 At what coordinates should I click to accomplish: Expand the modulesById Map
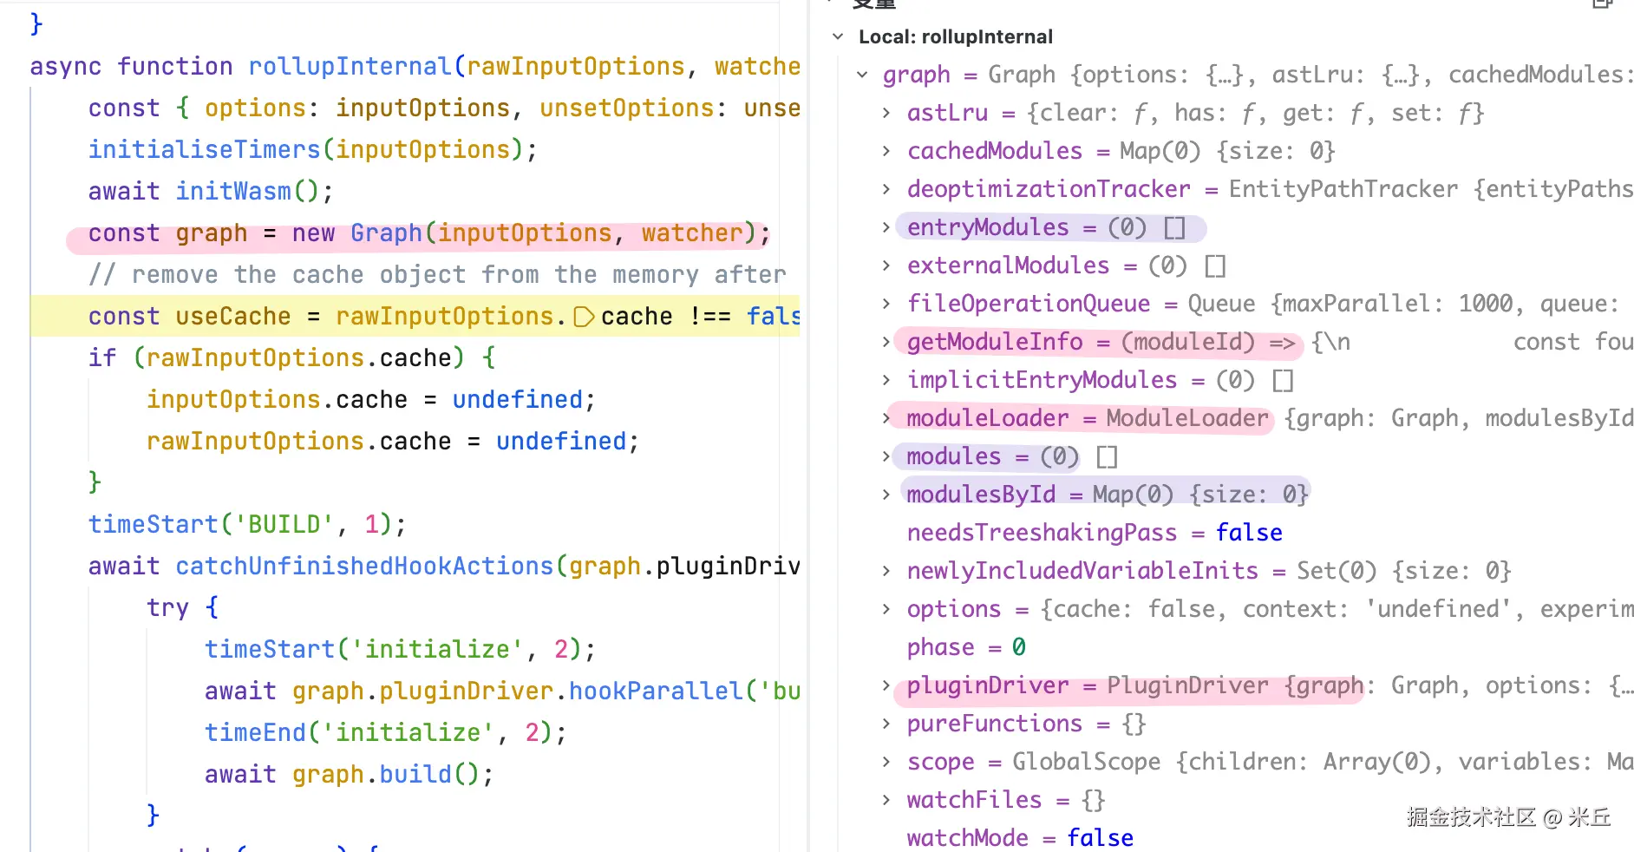point(886,495)
